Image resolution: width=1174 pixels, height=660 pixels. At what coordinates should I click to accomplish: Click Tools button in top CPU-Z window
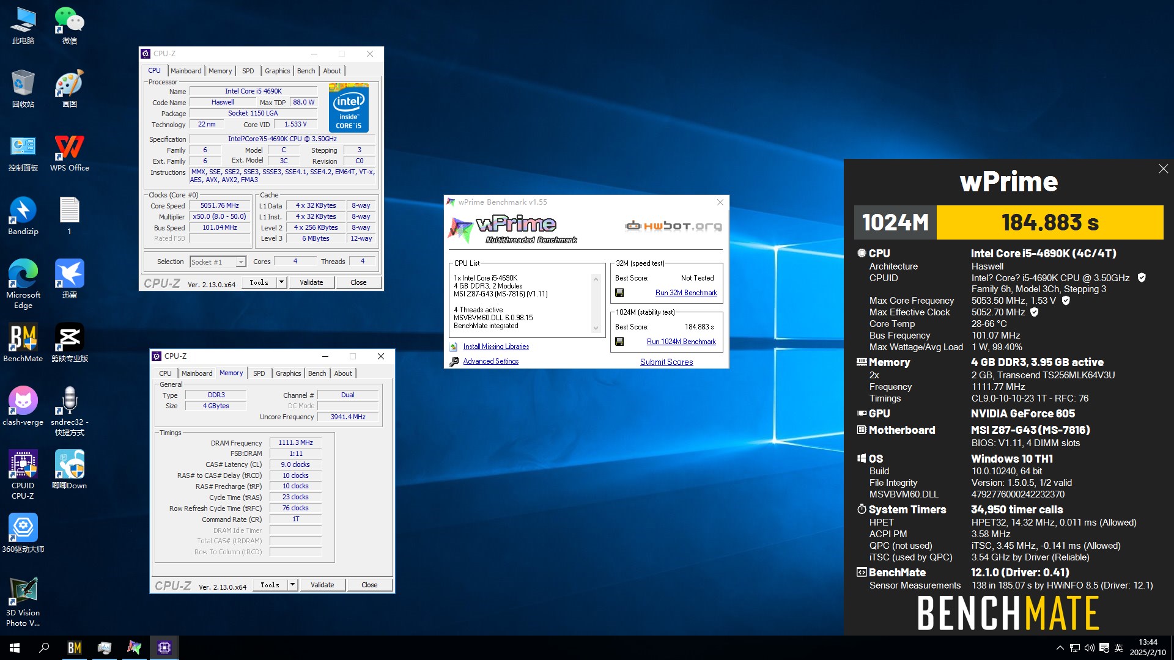pos(259,282)
